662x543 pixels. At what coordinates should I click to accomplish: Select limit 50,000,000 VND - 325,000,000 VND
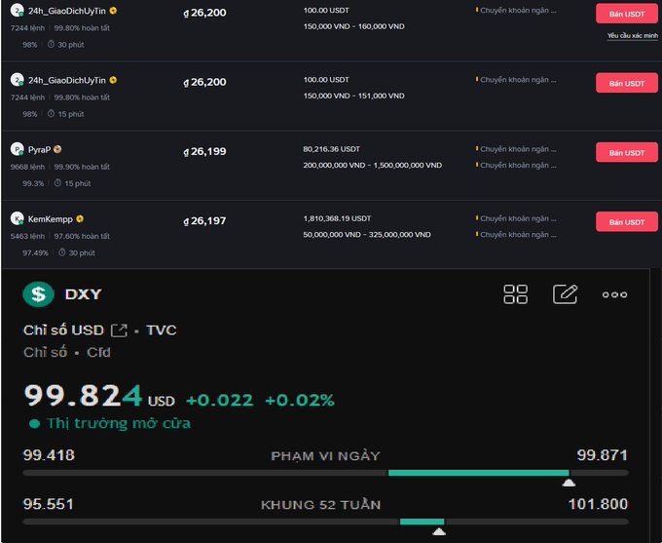pyautogui.click(x=367, y=235)
